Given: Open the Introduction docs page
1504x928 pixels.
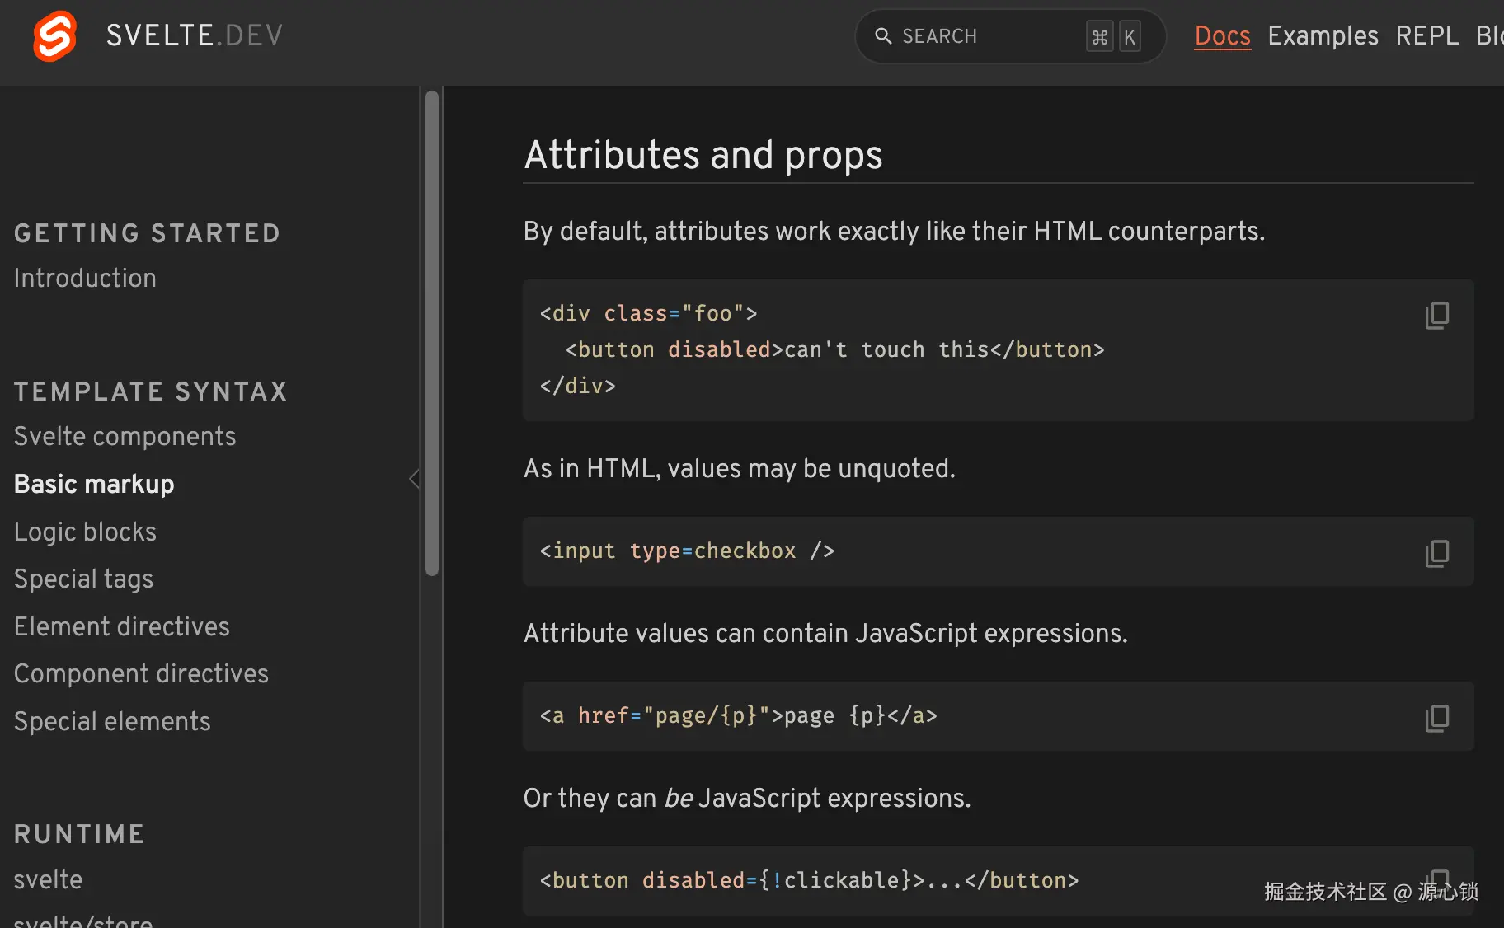Looking at the screenshot, I should [85, 279].
